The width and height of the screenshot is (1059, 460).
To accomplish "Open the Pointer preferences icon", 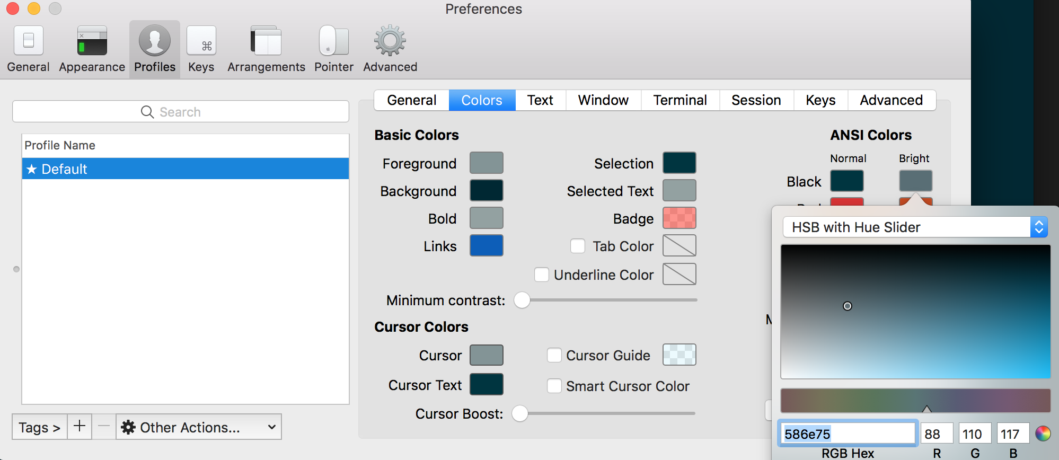I will 333,41.
